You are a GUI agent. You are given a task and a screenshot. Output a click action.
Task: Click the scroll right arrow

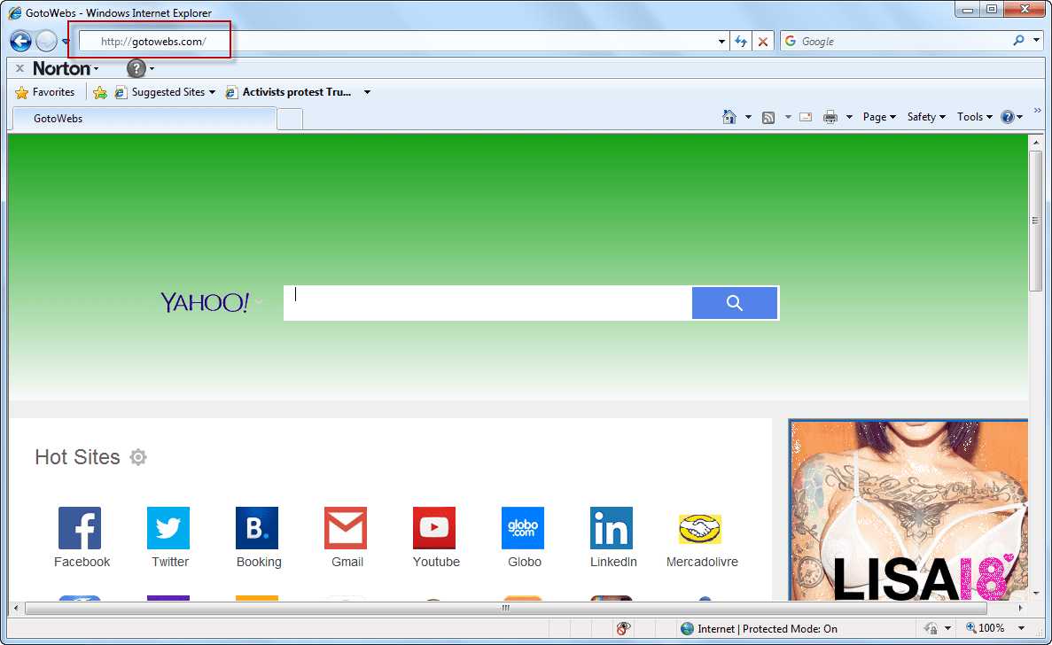[x=1020, y=608]
